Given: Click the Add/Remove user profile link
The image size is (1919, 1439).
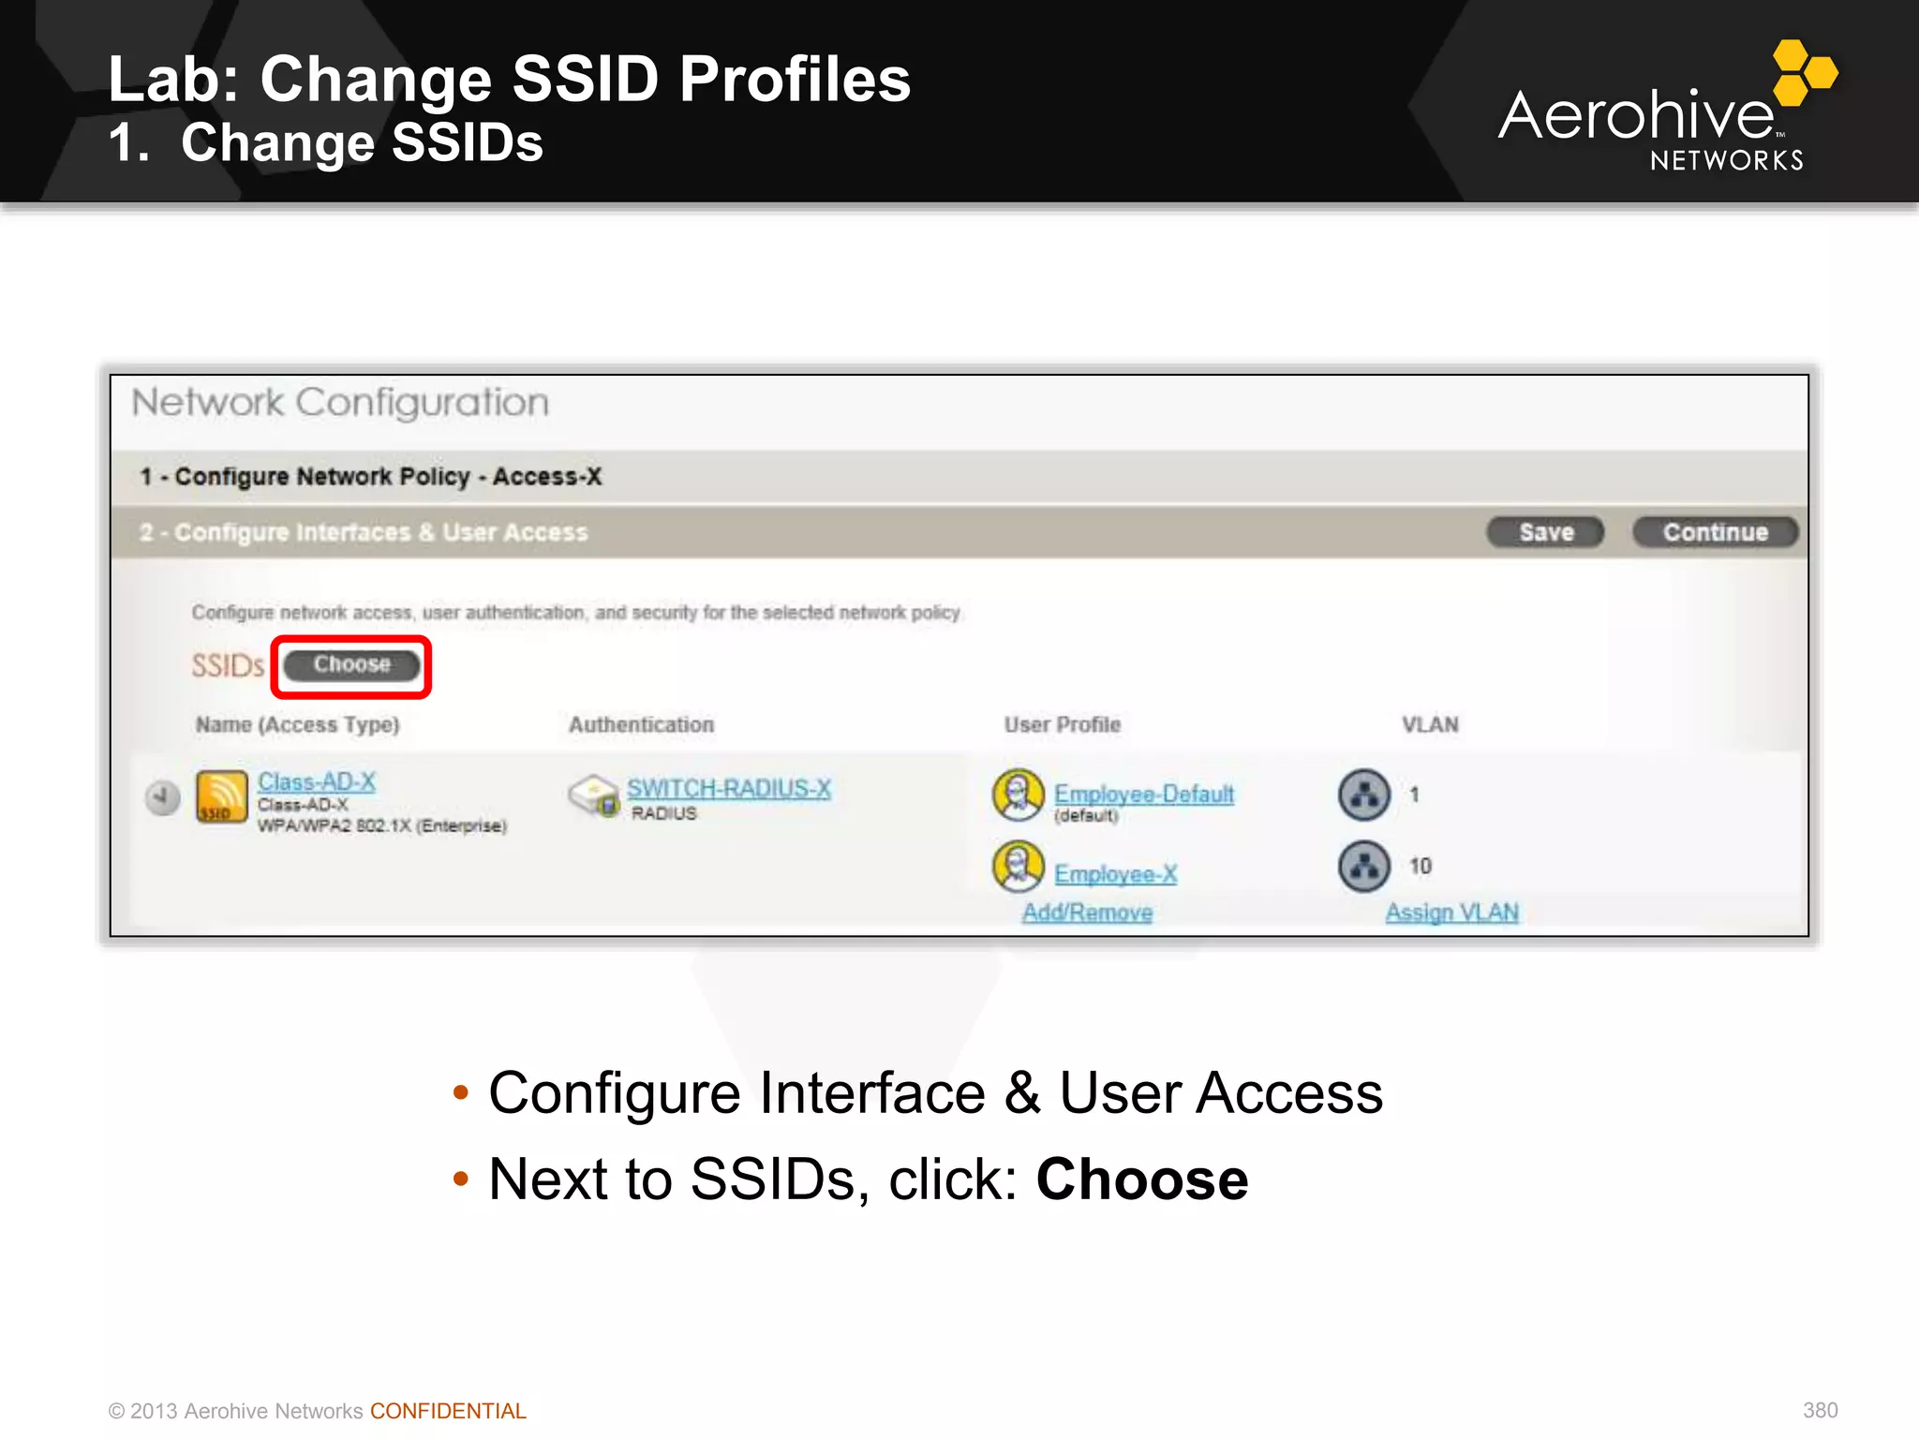Looking at the screenshot, I should (1088, 912).
